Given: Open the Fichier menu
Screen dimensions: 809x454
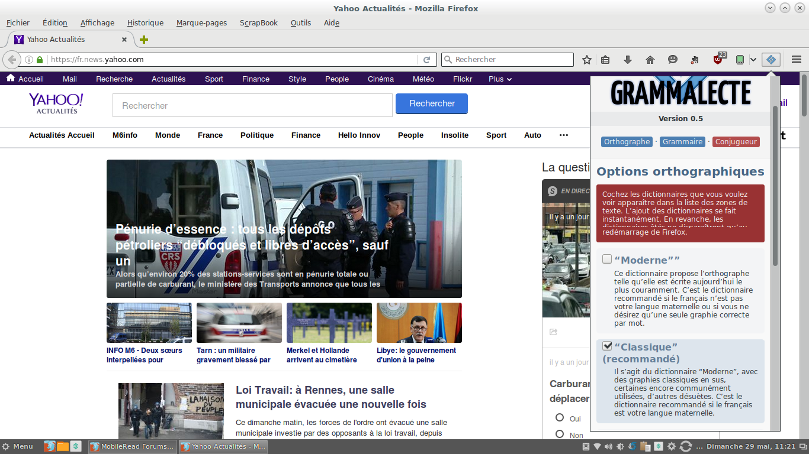Looking at the screenshot, I should click(18, 23).
